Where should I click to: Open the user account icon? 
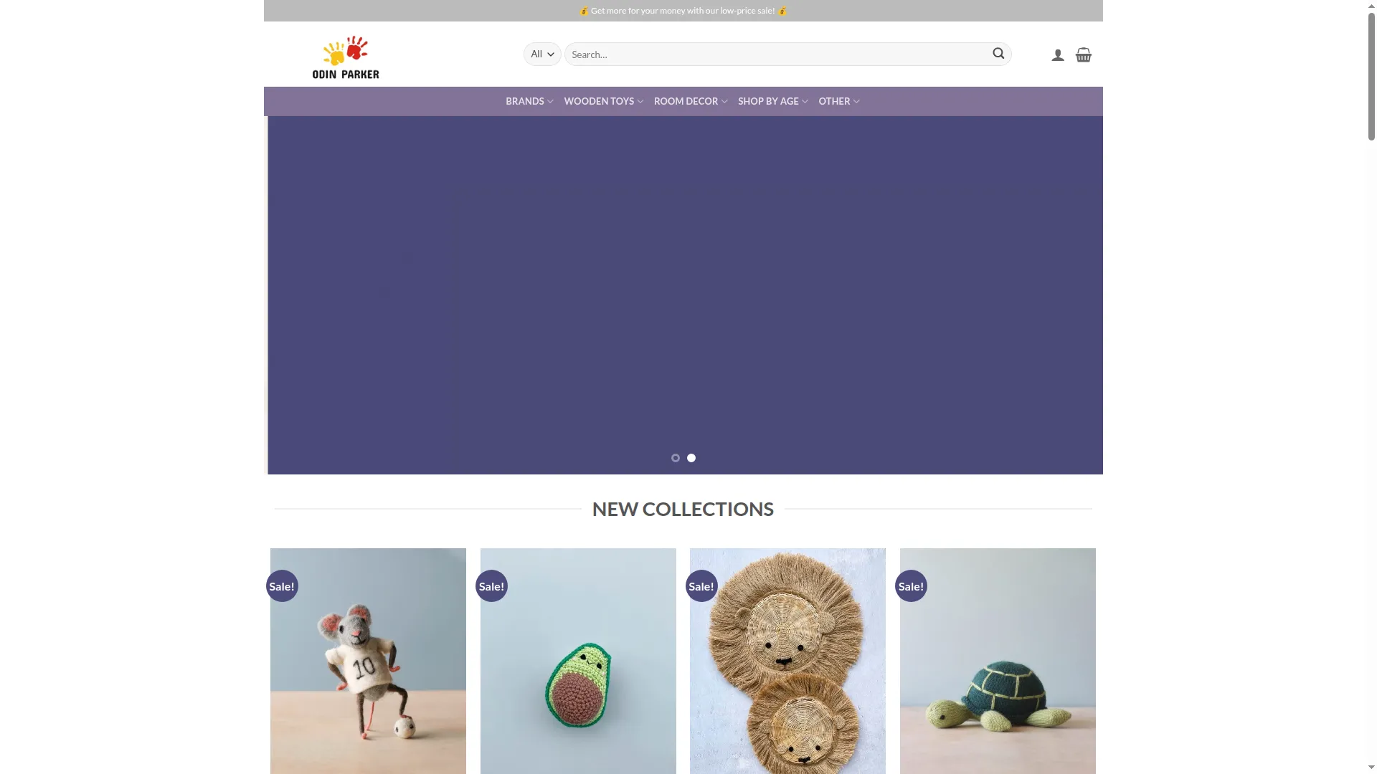pyautogui.click(x=1058, y=55)
